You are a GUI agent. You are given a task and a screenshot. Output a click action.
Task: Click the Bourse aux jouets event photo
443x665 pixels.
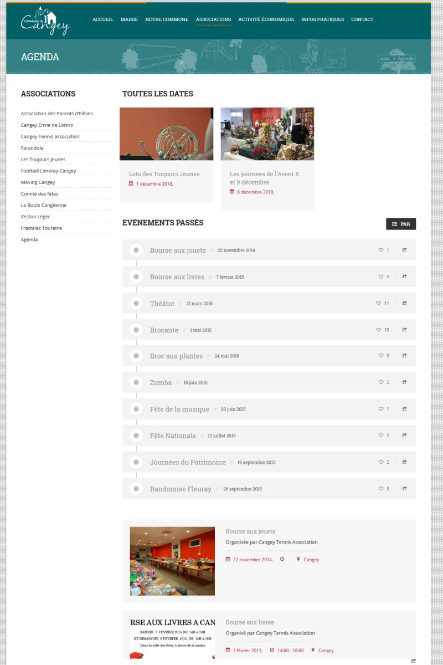click(172, 561)
